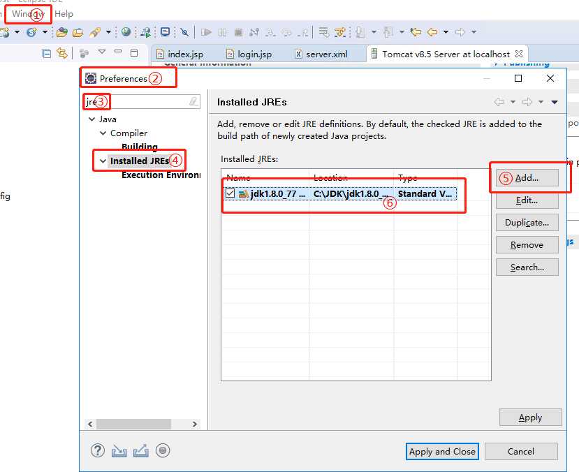Click the tree horizontal scrollbar thumb
This screenshot has width=579, height=472.
tap(133, 424)
